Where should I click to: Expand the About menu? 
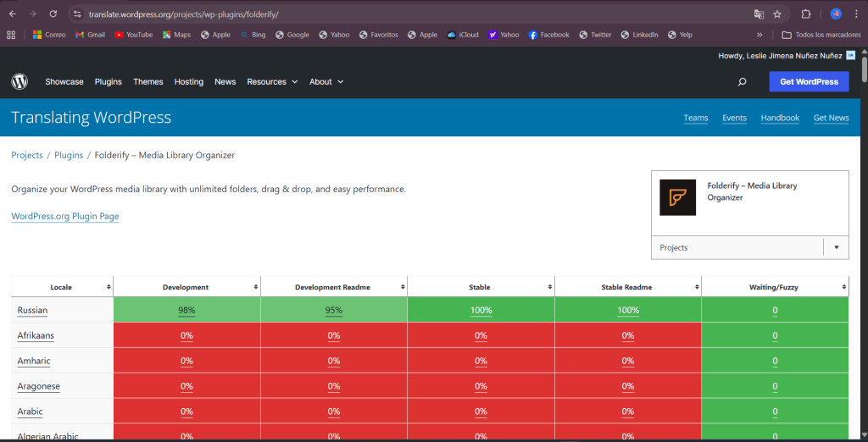[326, 82]
